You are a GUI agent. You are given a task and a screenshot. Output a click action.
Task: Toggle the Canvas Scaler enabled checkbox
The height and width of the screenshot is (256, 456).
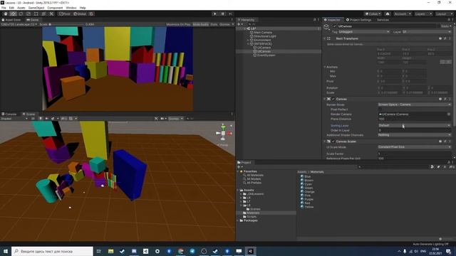(333, 142)
